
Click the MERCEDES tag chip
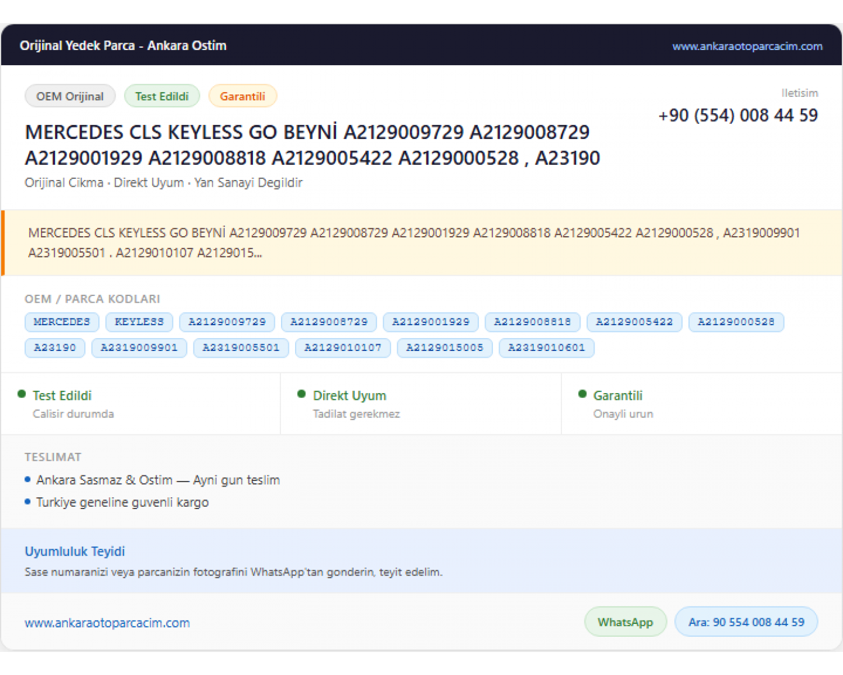[62, 322]
